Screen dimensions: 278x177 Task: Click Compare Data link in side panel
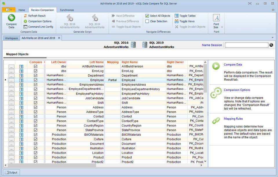click(233, 64)
